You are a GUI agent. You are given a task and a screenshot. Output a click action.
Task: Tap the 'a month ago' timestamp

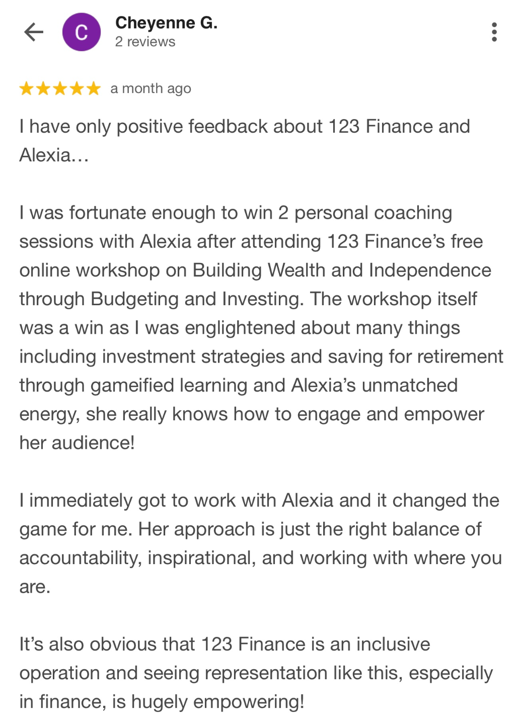(x=150, y=88)
